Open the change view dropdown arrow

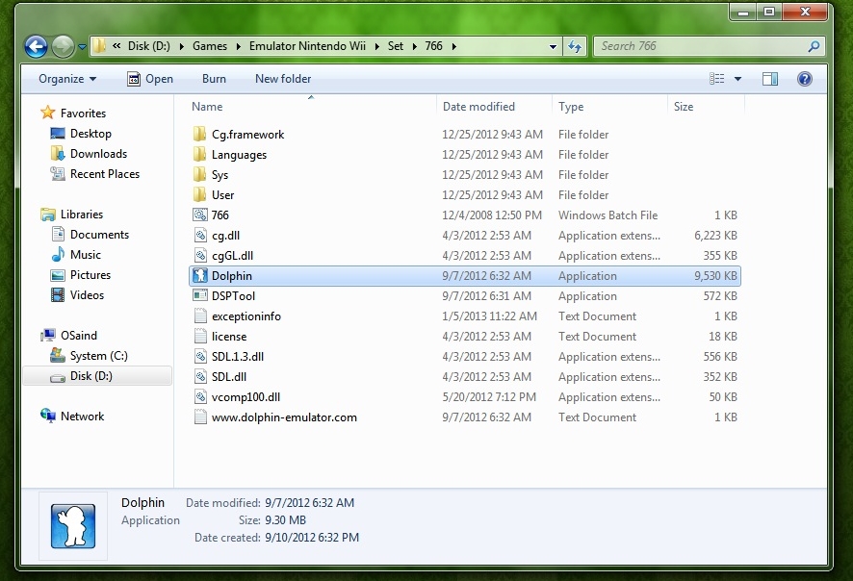737,79
